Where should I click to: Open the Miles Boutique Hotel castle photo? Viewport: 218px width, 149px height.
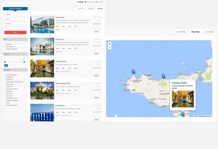(x=42, y=90)
